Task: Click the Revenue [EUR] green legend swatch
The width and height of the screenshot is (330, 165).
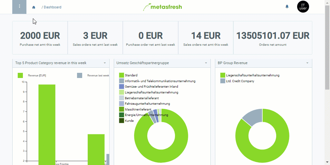Action: [20, 75]
